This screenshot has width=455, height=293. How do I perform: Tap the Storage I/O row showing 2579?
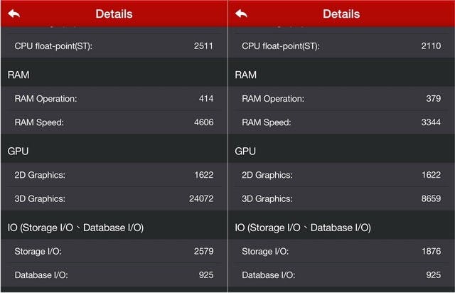point(114,251)
